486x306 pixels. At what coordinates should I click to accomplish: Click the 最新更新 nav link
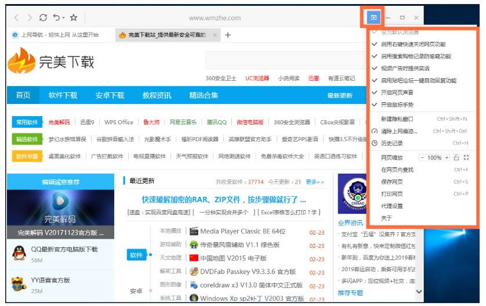click(340, 96)
